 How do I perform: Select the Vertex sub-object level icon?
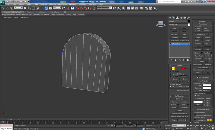click(x=173, y=68)
